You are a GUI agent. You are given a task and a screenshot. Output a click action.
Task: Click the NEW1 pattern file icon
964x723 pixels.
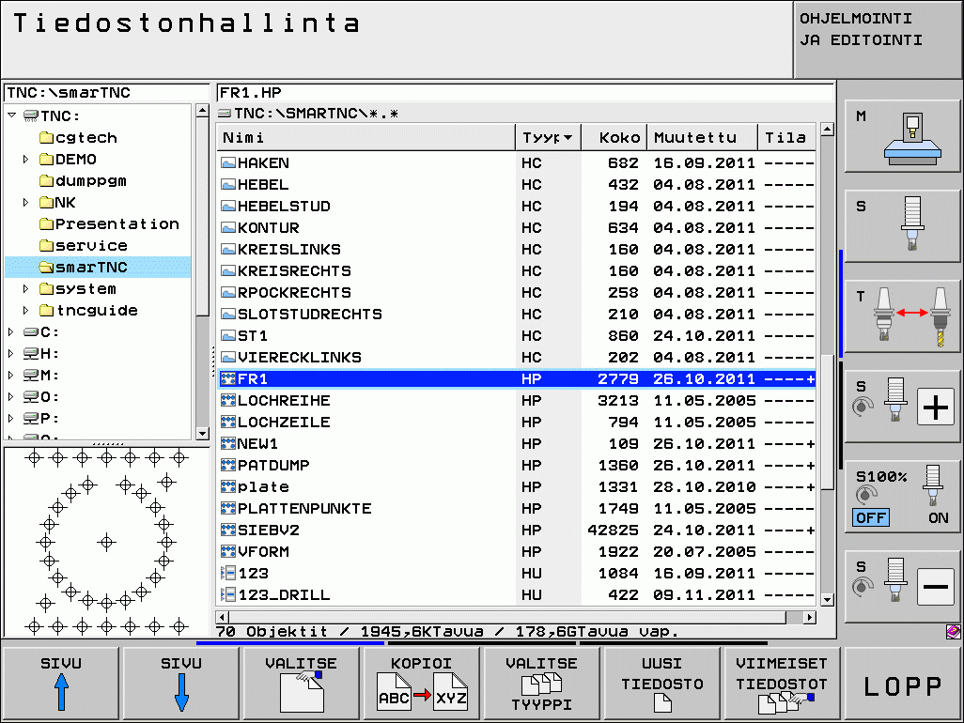[x=228, y=443]
